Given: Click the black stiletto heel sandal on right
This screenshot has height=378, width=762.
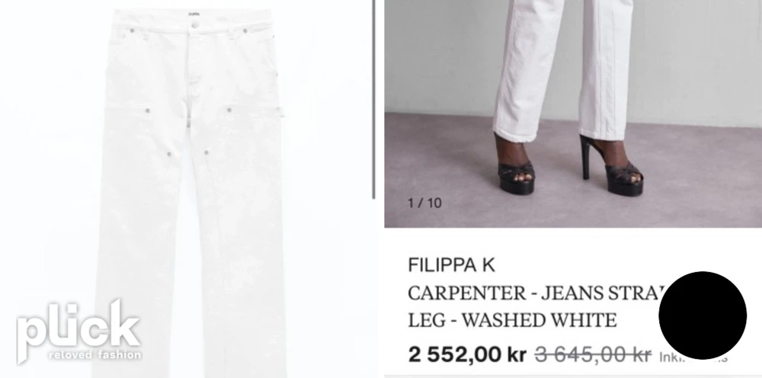Looking at the screenshot, I should pos(613,165).
